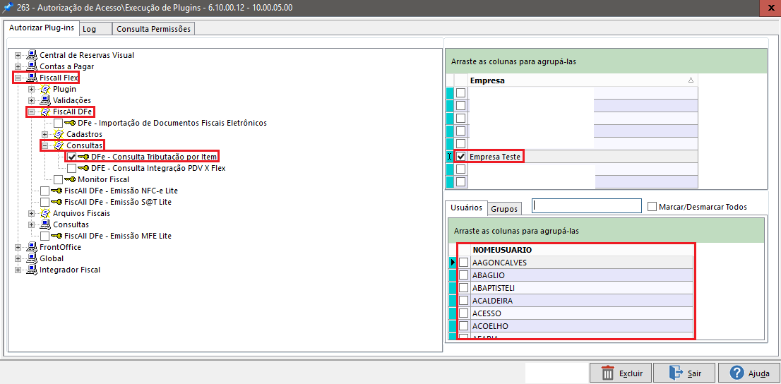Check the Monitor Fiscal plugin box

pos(59,179)
